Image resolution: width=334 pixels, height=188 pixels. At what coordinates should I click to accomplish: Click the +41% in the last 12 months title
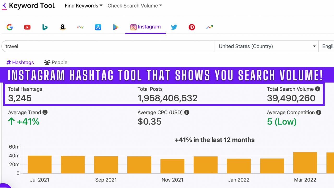(215, 140)
